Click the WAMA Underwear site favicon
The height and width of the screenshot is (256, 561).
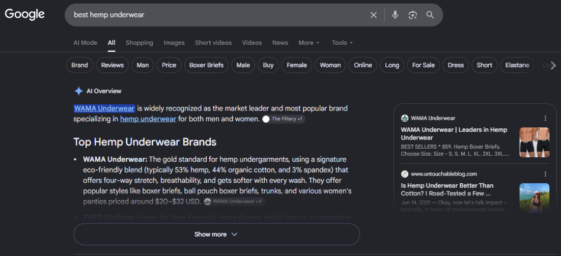[x=405, y=119]
